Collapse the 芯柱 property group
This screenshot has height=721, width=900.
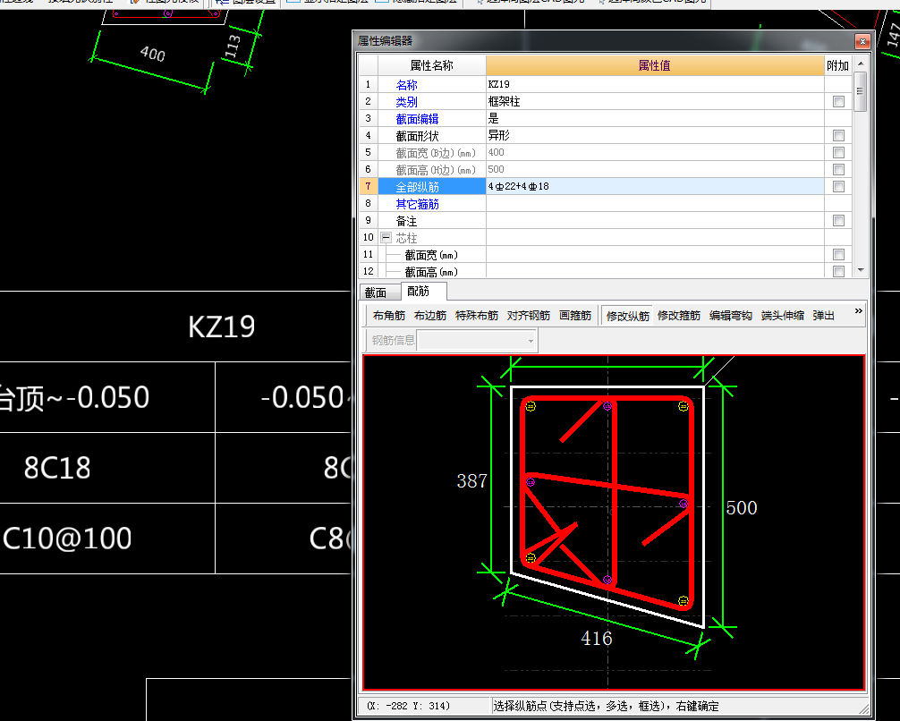click(x=386, y=238)
